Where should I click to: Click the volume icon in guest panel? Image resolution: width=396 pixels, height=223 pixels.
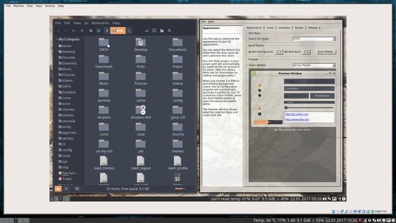(x=324, y=199)
